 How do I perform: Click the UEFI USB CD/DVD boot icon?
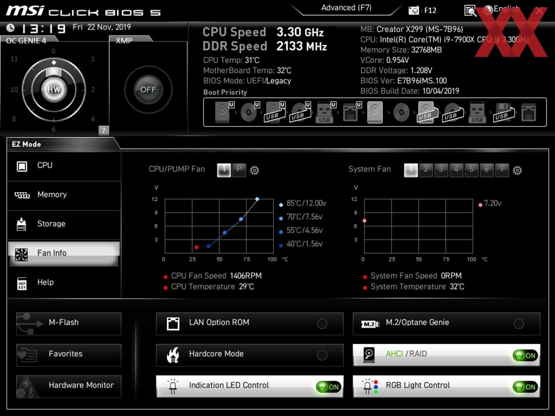click(300, 112)
